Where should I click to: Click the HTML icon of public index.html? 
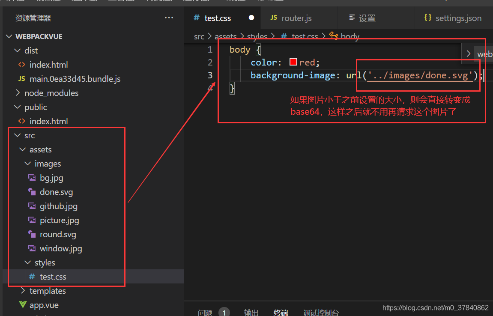pos(22,121)
